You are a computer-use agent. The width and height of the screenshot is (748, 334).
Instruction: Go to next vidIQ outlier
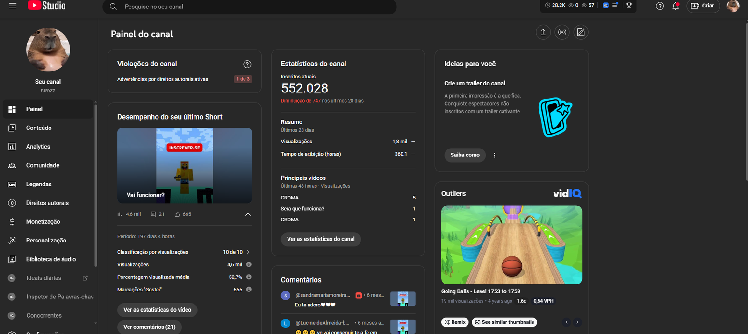point(577,322)
